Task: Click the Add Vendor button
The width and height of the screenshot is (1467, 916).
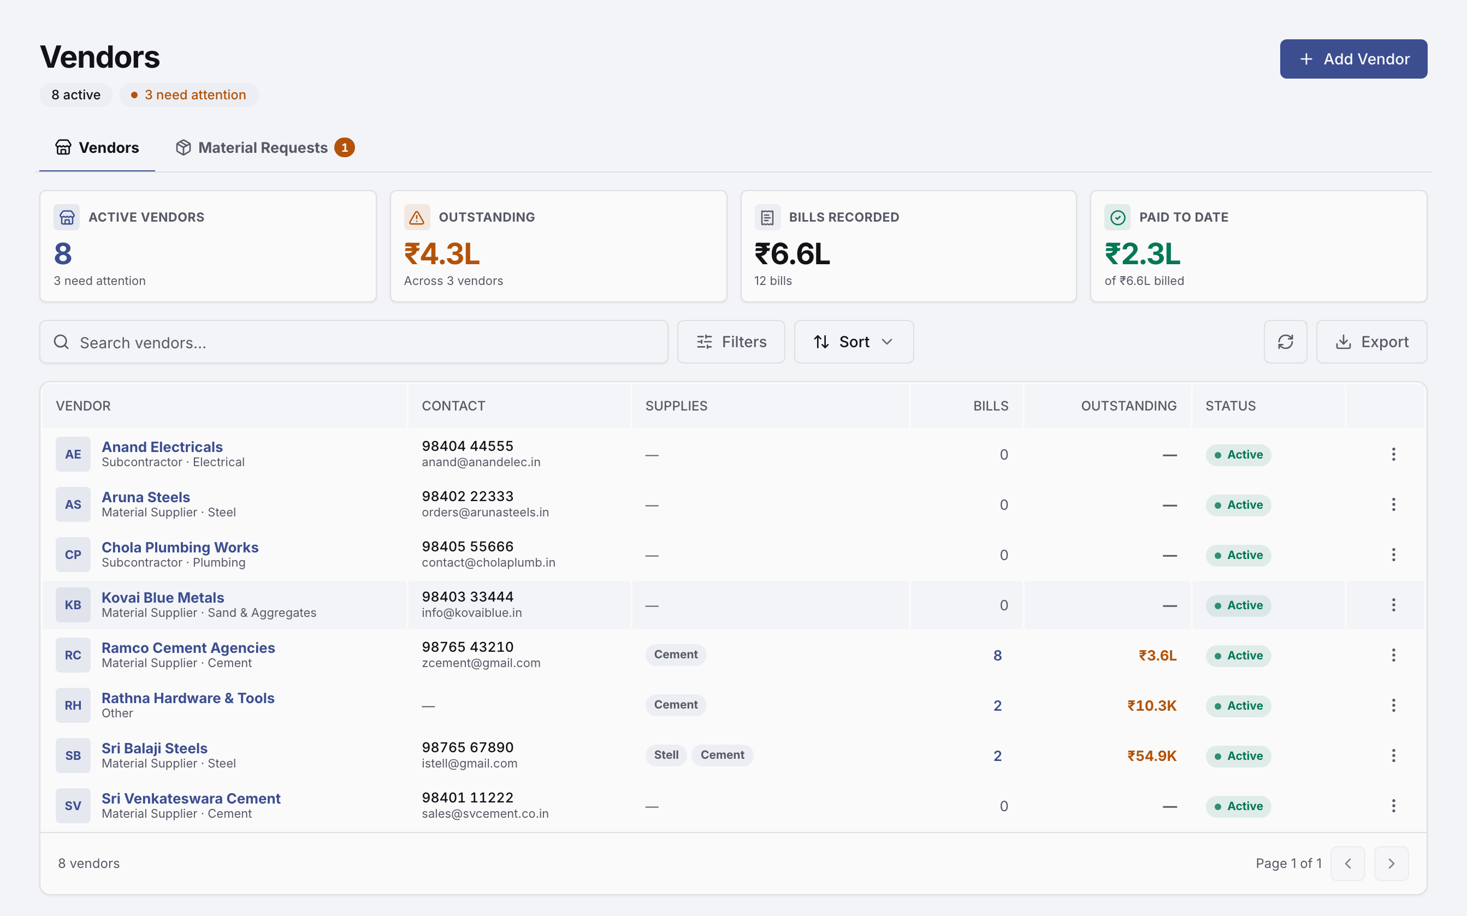Action: [x=1353, y=59]
